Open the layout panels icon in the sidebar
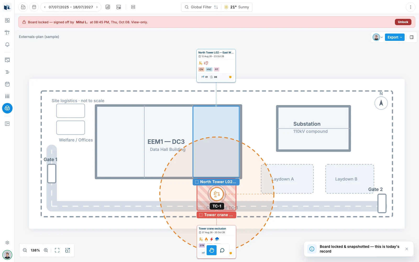Viewport: 419px width, 262px height. tap(7, 124)
